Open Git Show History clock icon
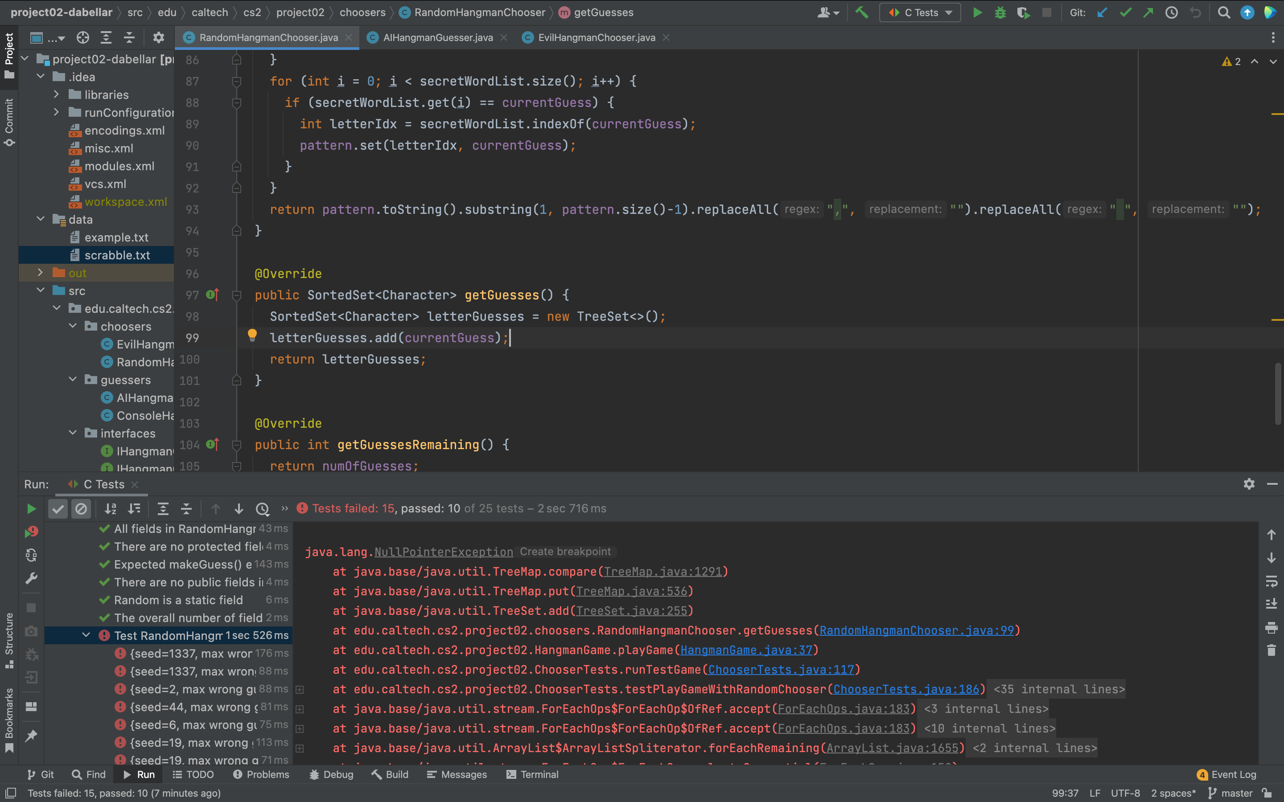The height and width of the screenshot is (802, 1284). pyautogui.click(x=1172, y=12)
